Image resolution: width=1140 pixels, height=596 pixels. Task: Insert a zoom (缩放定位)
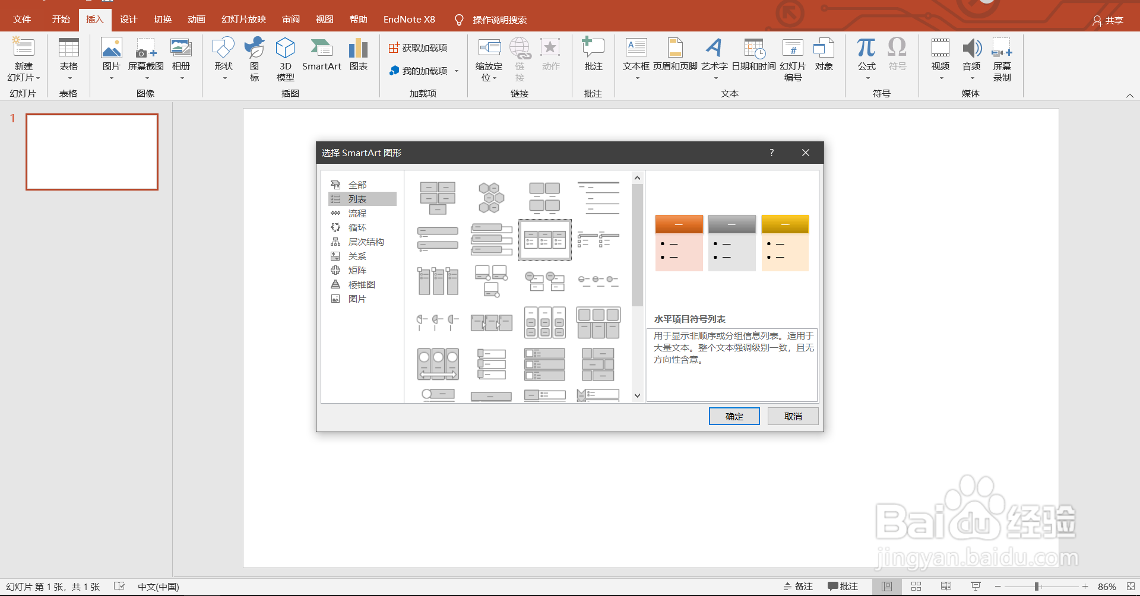(x=489, y=59)
